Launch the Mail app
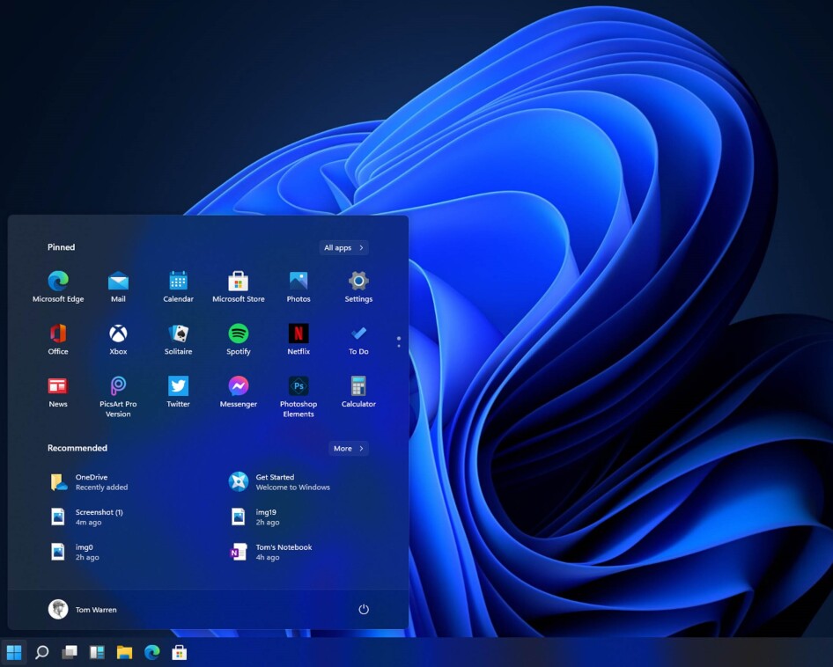 click(118, 286)
